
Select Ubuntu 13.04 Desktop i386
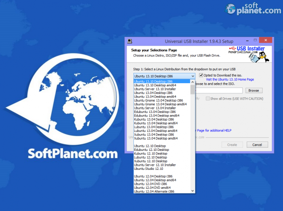pyautogui.click(x=162, y=93)
